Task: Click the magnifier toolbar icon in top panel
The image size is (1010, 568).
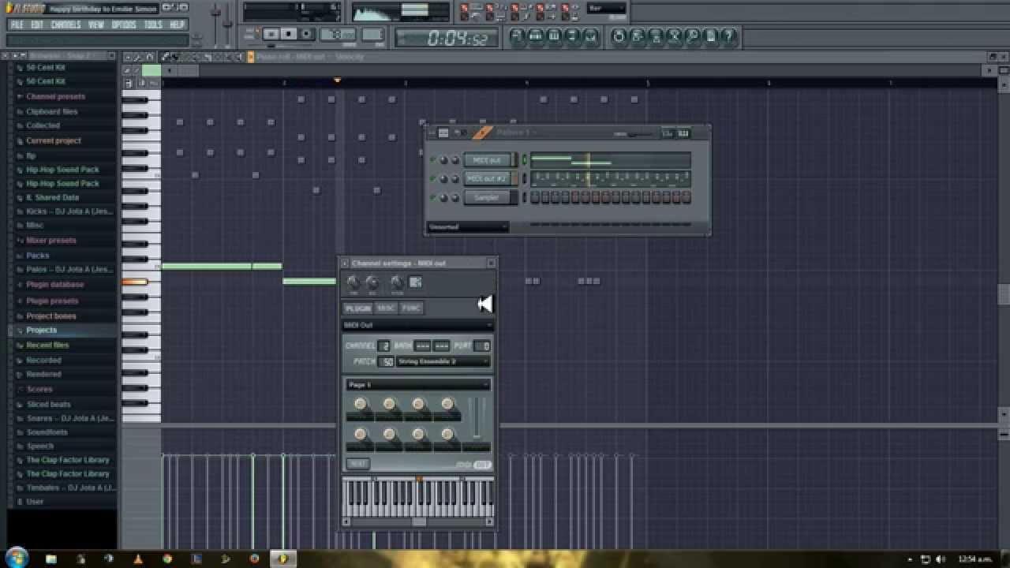Action: (692, 35)
